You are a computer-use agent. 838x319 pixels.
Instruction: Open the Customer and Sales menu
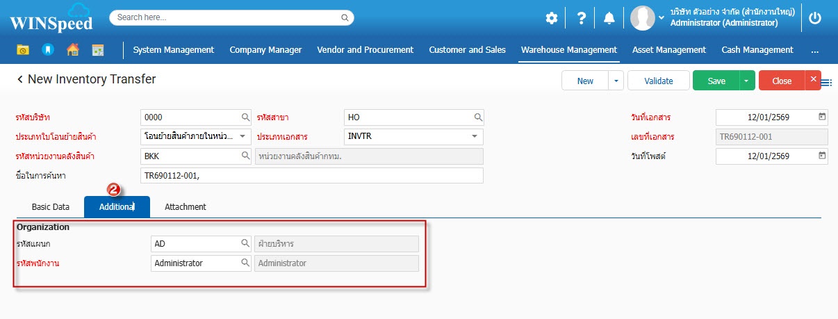pos(467,50)
